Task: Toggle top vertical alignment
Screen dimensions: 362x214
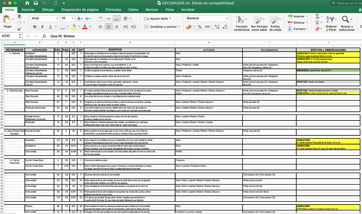Action: [101, 18]
